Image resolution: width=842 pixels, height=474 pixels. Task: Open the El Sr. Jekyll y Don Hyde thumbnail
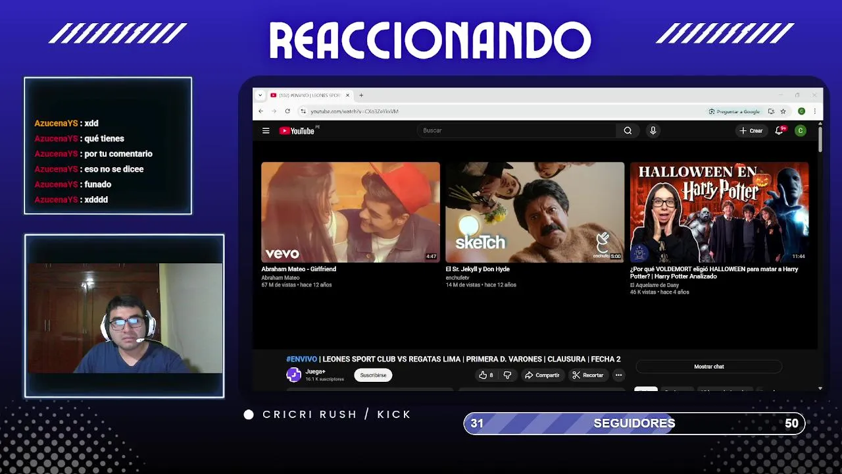tap(535, 212)
